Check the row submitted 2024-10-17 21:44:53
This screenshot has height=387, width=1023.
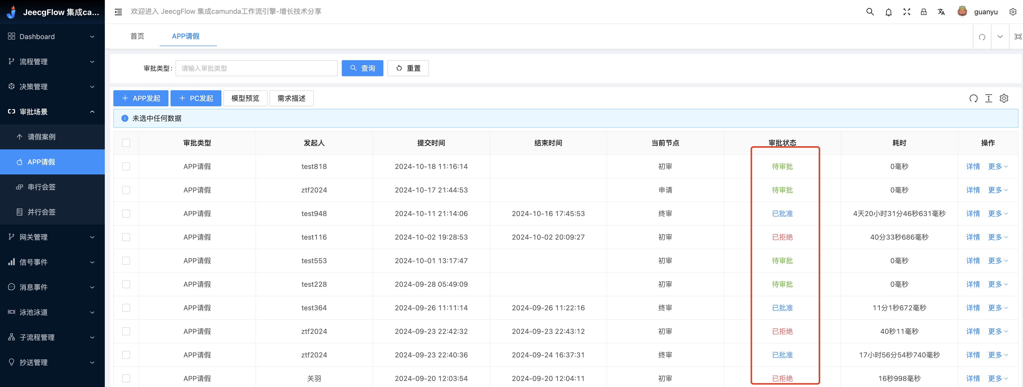(x=126, y=190)
